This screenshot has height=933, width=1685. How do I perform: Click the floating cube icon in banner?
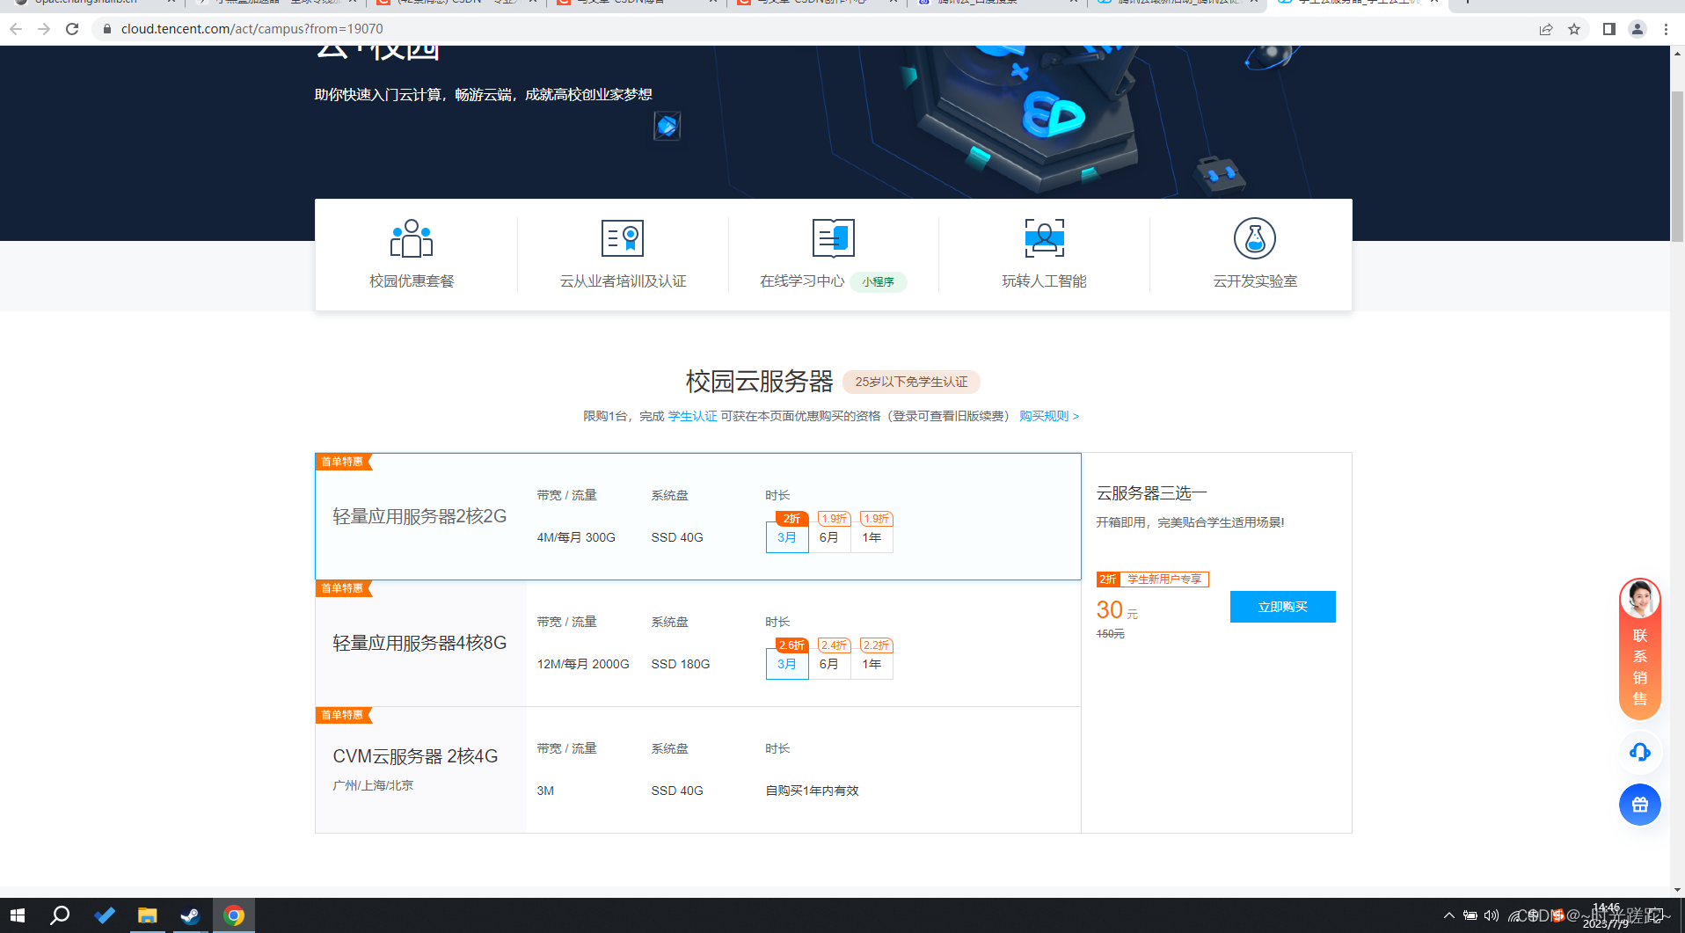click(667, 126)
